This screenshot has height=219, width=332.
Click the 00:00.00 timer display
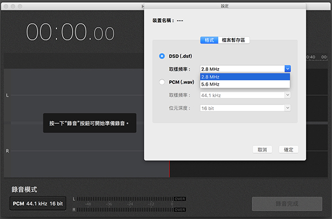click(x=70, y=32)
